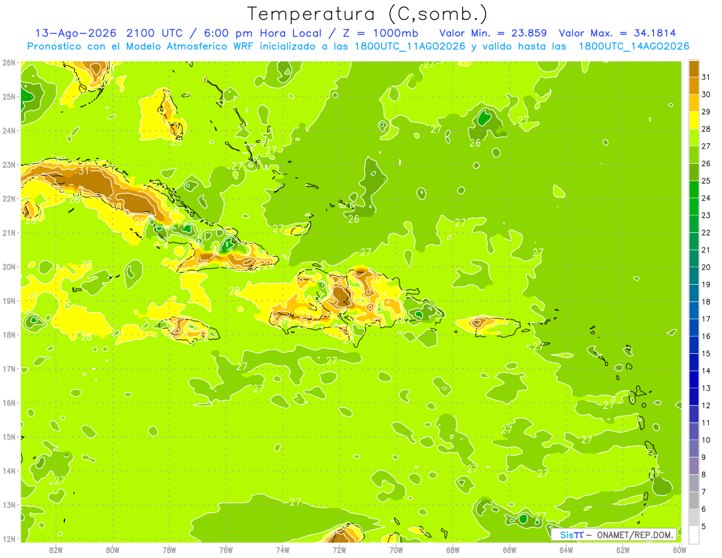Click the '78W' longitude axis label
Image resolution: width=722 pixels, height=558 pixels.
[169, 549]
